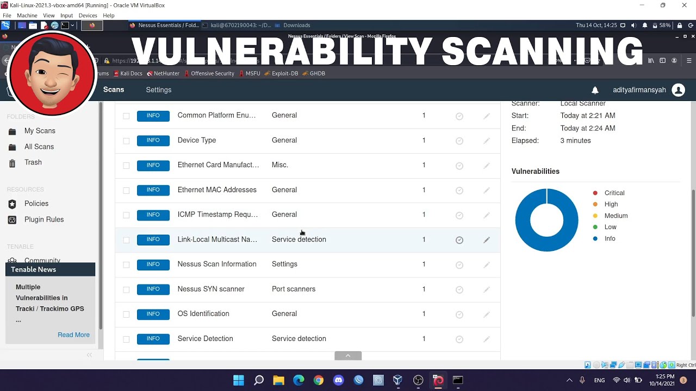Open the Scans tab
This screenshot has width=696, height=391.
coord(114,90)
